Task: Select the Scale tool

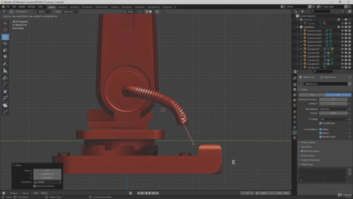Action: pyautogui.click(x=5, y=50)
